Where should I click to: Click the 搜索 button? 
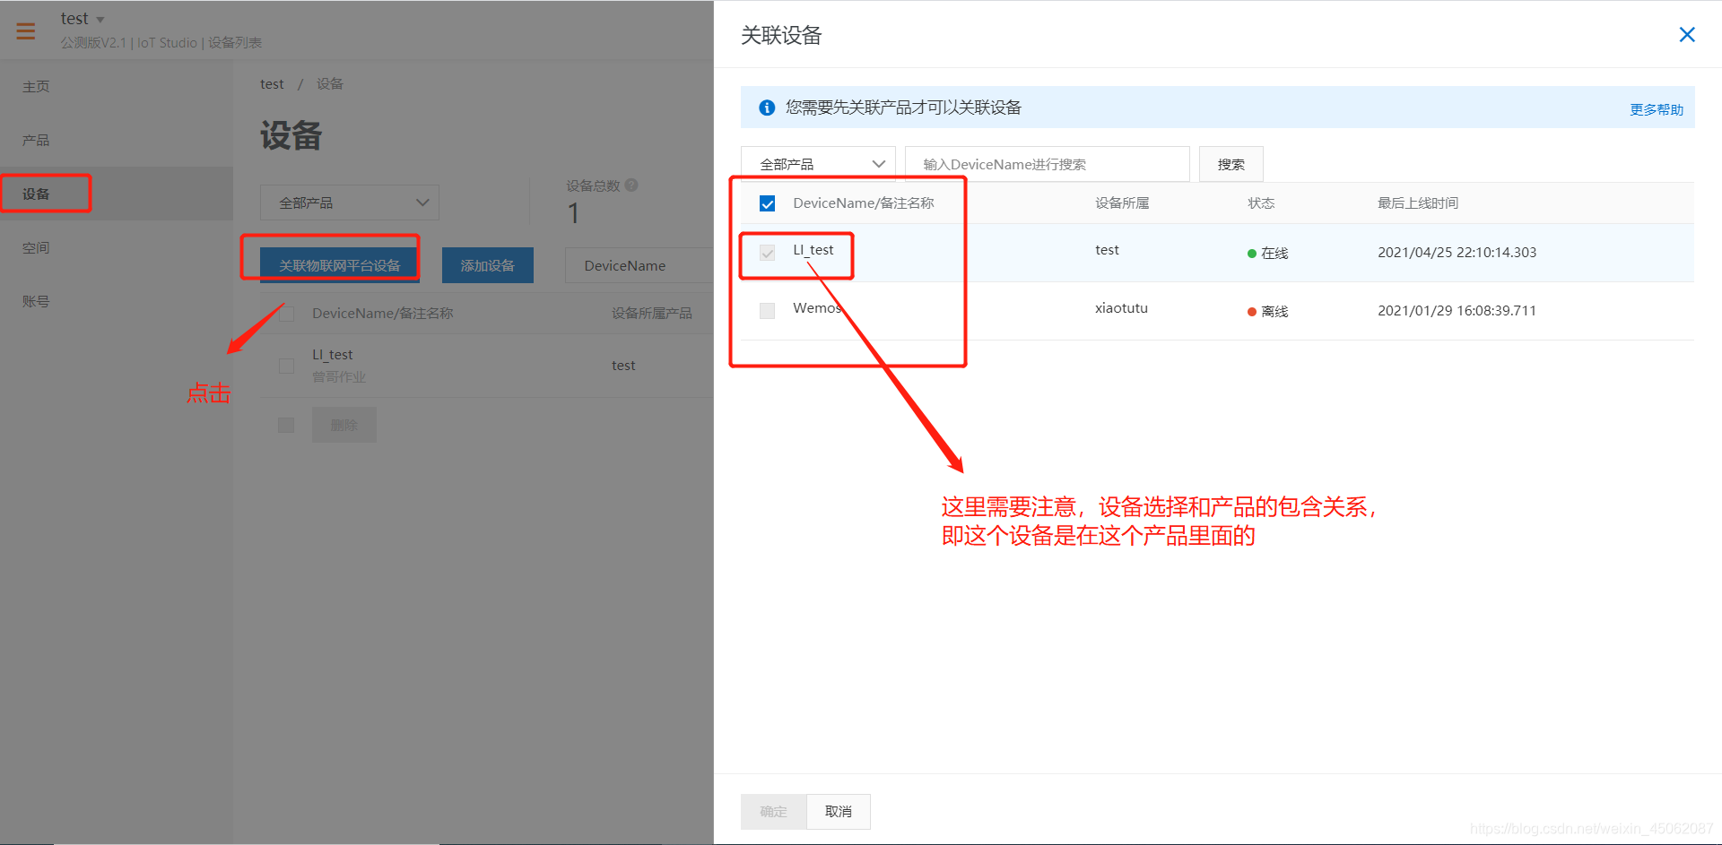[x=1231, y=164]
